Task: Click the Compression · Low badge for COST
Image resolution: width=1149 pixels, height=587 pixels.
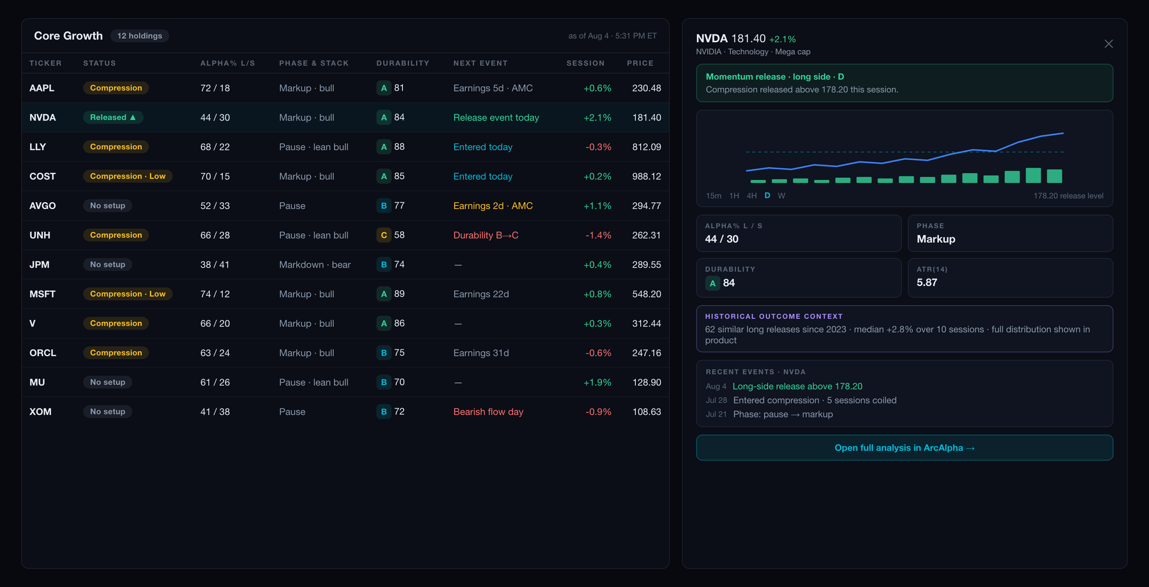Action: point(128,176)
